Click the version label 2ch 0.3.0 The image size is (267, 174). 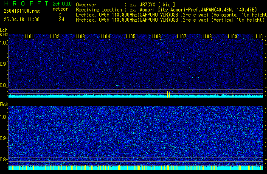pyautogui.click(x=62, y=4)
